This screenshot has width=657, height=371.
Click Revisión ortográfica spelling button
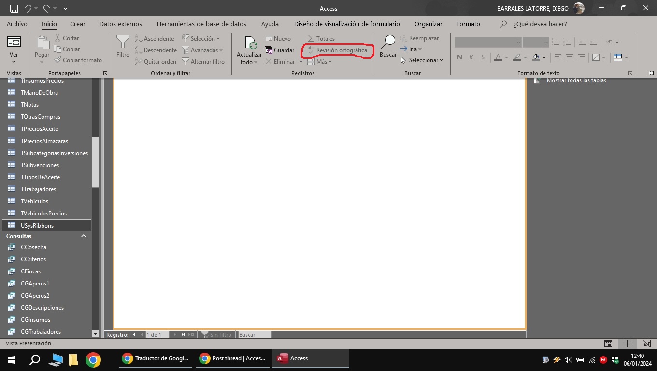[x=337, y=50]
